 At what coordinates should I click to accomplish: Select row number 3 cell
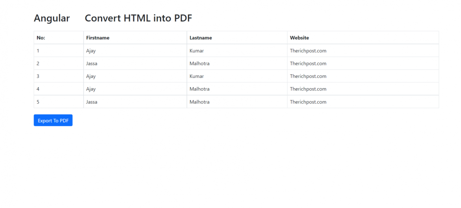point(58,76)
